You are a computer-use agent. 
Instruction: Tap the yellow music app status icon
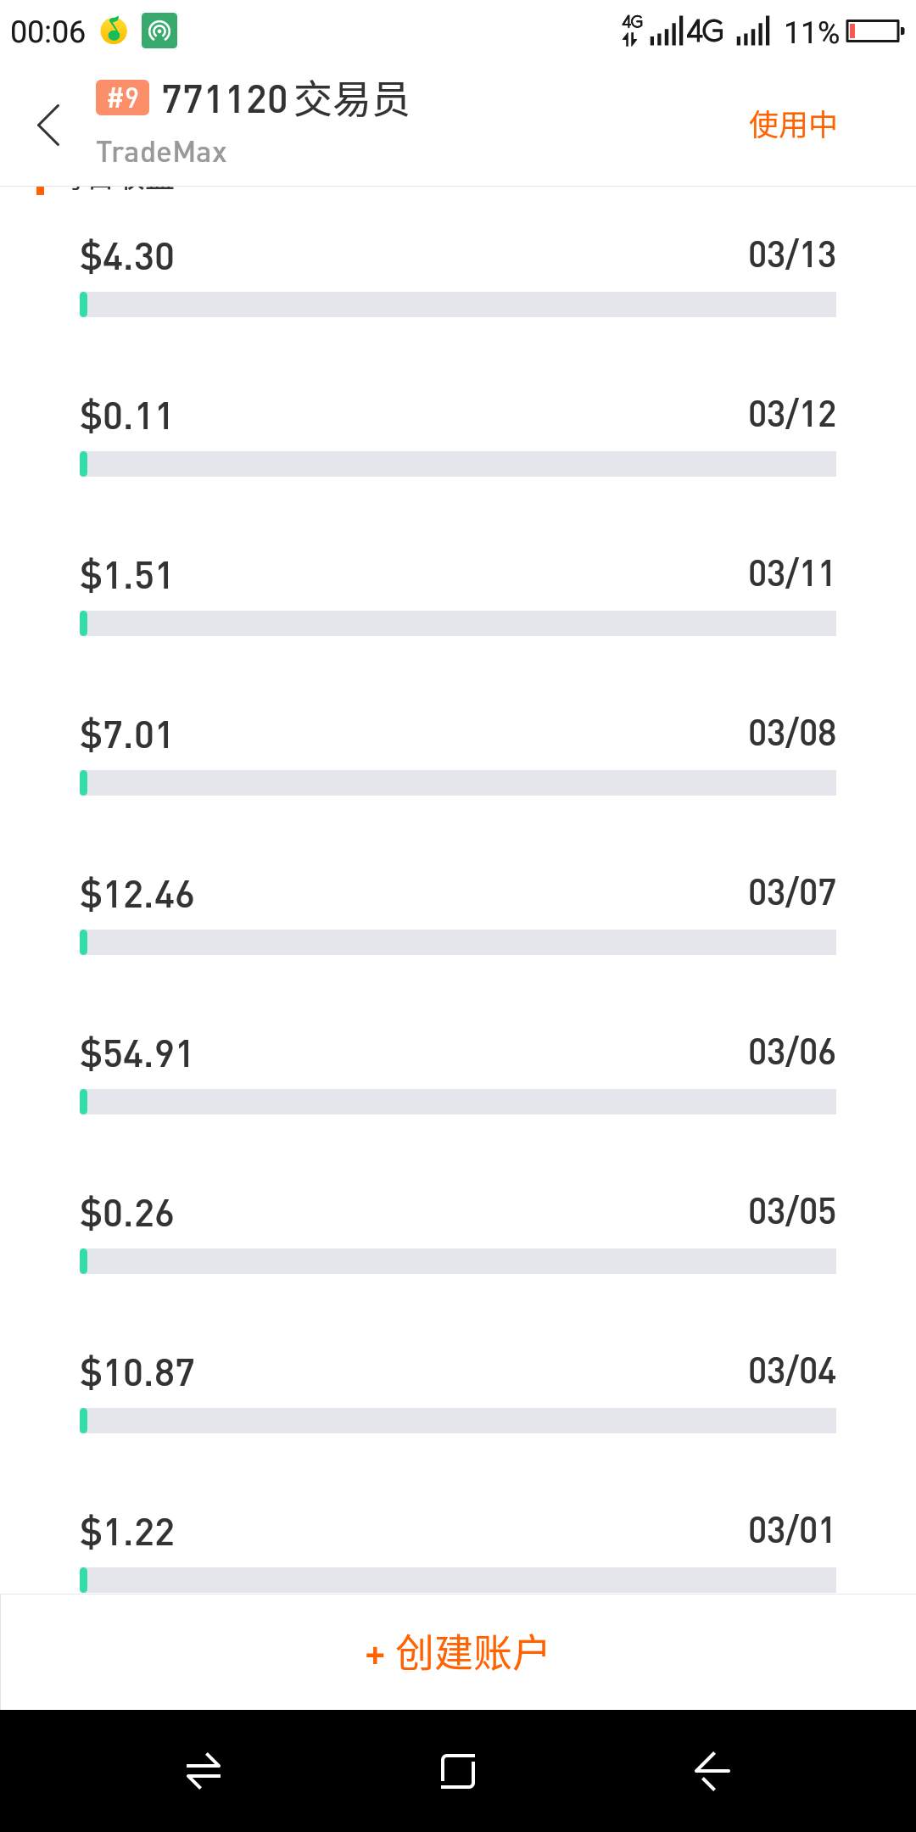[114, 31]
